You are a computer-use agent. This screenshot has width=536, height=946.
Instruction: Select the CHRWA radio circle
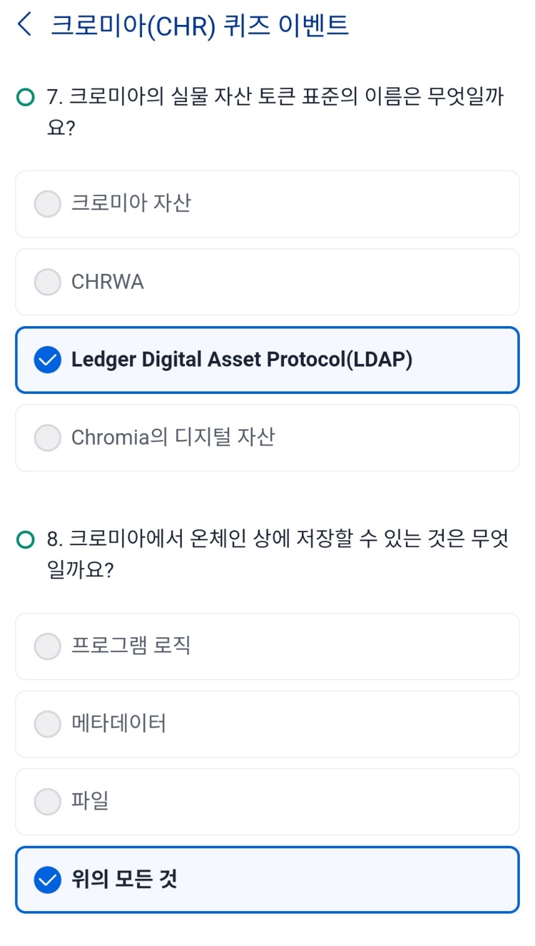(48, 282)
